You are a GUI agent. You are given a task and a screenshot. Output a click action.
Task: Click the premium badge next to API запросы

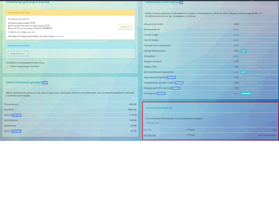point(161,93)
